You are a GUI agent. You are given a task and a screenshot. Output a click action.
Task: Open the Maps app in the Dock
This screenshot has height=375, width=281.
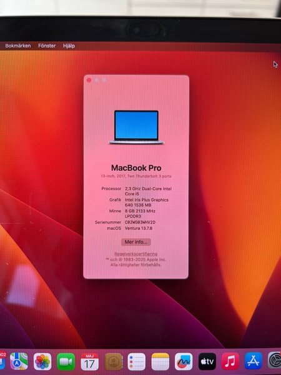[x=19, y=361]
